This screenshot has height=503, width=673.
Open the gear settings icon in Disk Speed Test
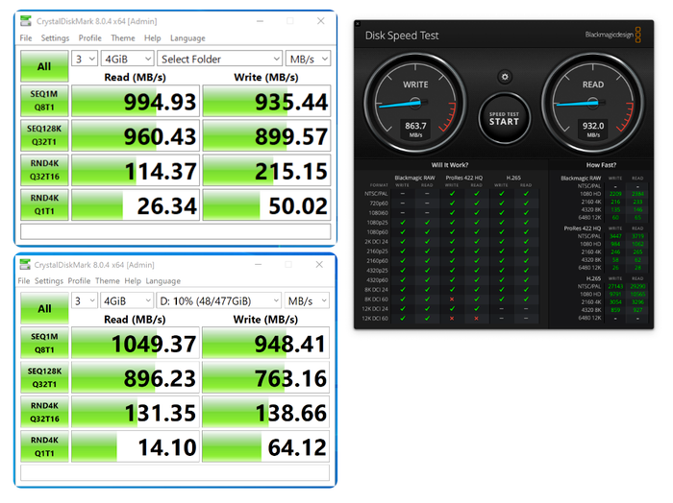(x=505, y=77)
